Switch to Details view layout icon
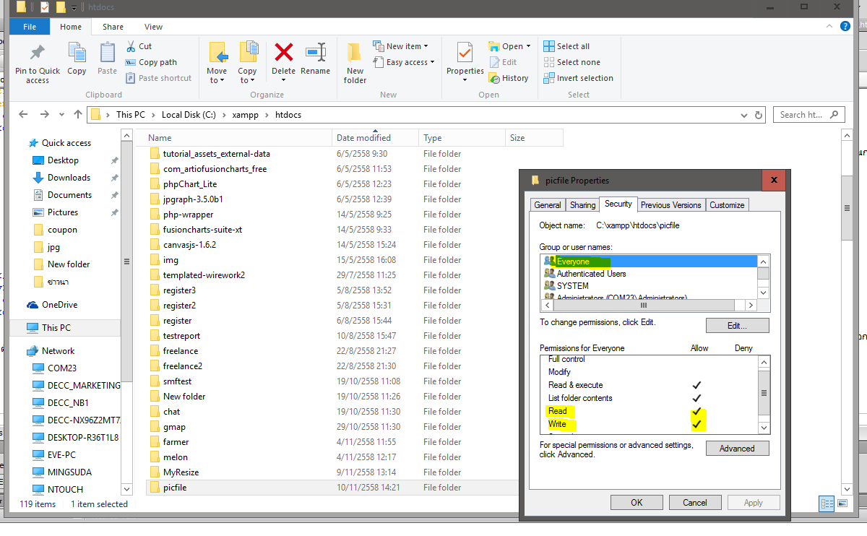 [x=827, y=504]
